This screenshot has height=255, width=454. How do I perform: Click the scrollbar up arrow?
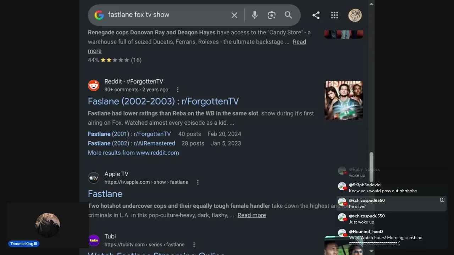click(371, 4)
